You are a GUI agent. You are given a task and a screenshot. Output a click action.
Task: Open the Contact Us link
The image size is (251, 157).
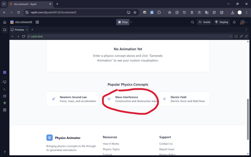click(166, 144)
